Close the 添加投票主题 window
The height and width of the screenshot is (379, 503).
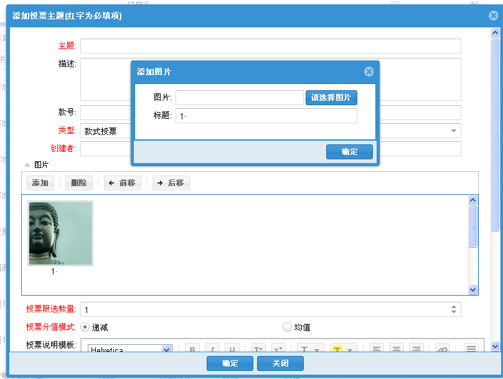[494, 16]
